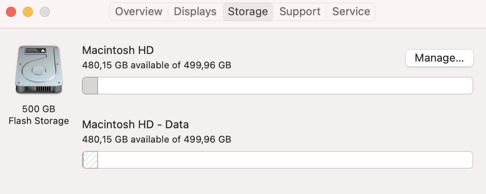This screenshot has height=194, width=486.
Task: Click the gray used segment of Macintosh HD bar
Action: [90, 86]
